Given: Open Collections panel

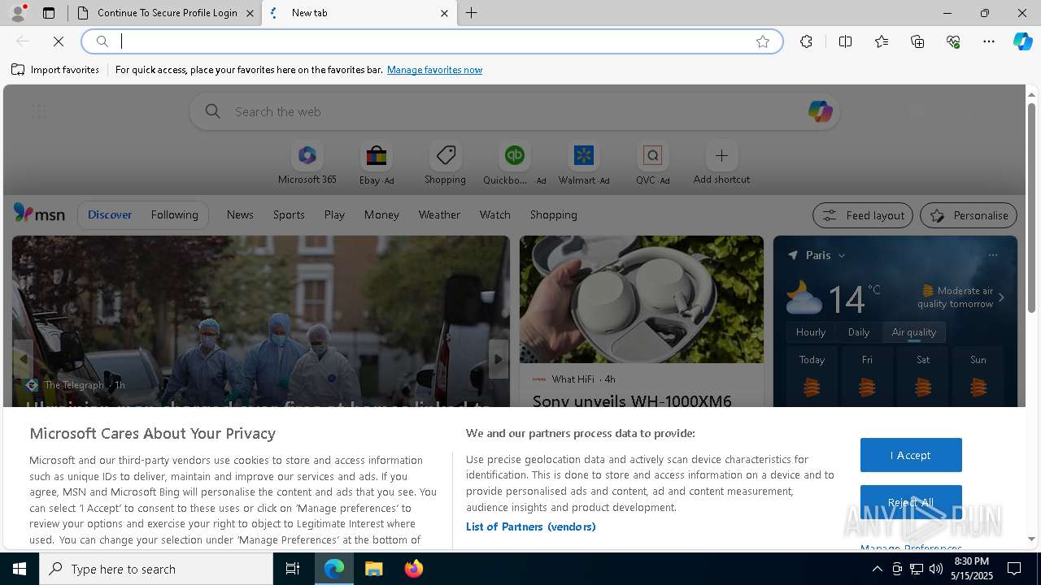Looking at the screenshot, I should (917, 41).
